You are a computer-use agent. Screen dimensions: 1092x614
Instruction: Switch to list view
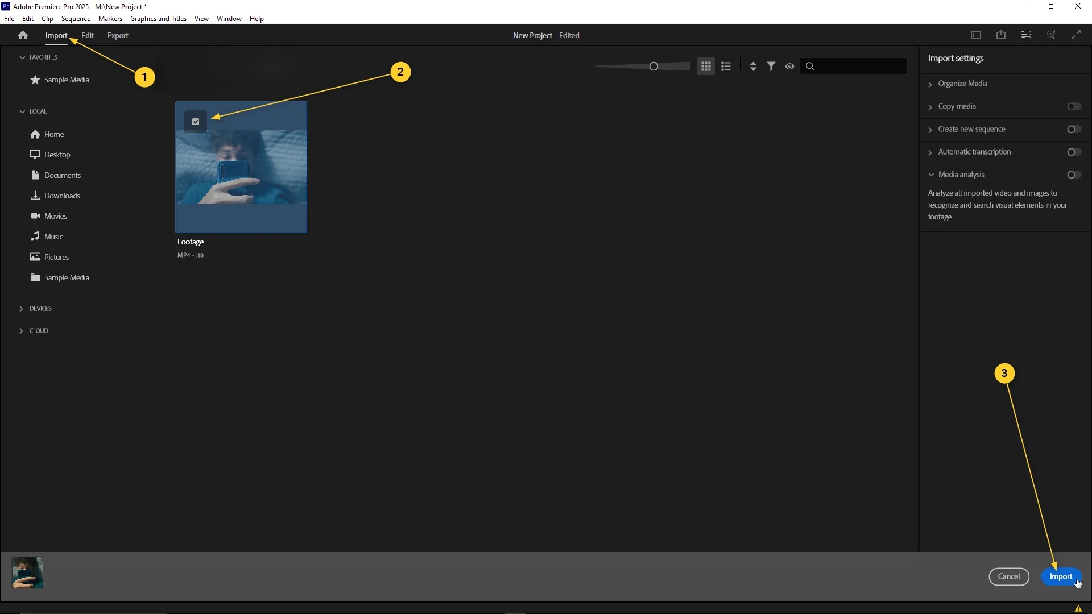pyautogui.click(x=726, y=67)
